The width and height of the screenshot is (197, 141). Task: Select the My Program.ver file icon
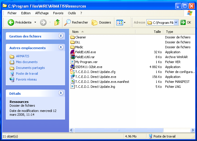click(73, 62)
